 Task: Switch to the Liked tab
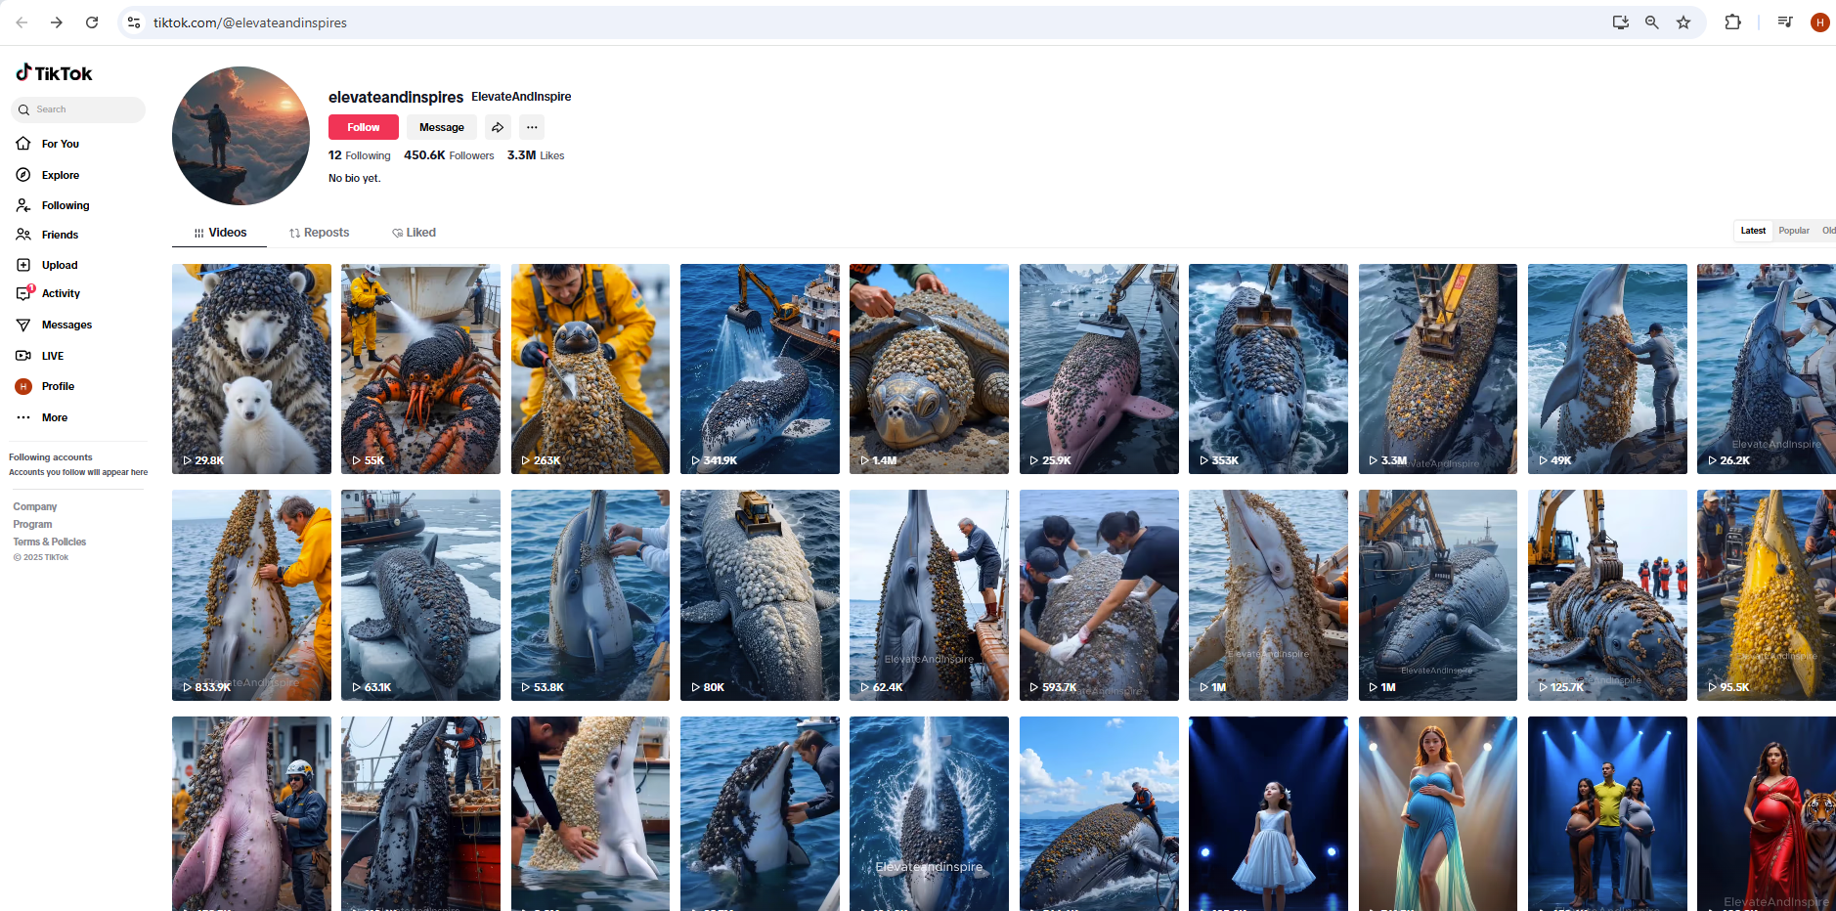pos(414,233)
